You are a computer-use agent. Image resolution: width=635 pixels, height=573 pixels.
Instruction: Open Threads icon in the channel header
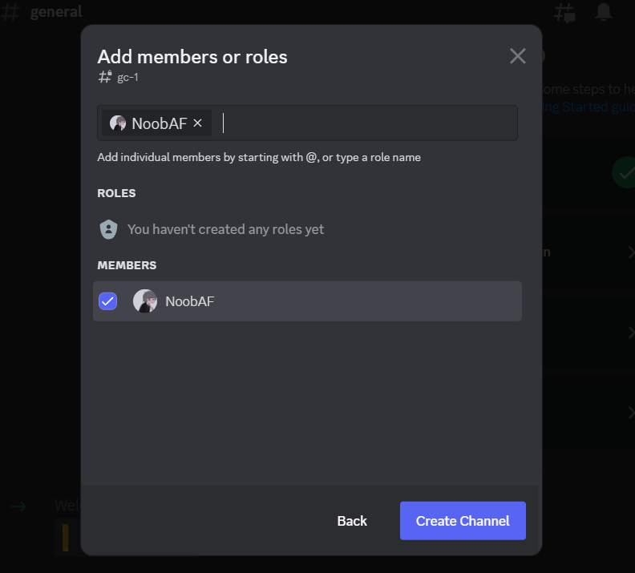564,12
